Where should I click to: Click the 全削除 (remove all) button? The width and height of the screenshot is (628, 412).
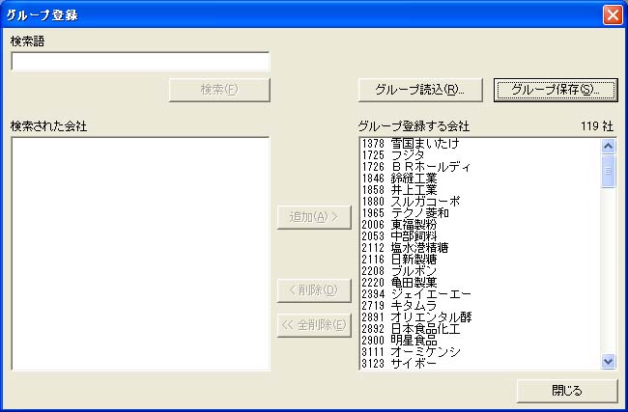coord(314,324)
